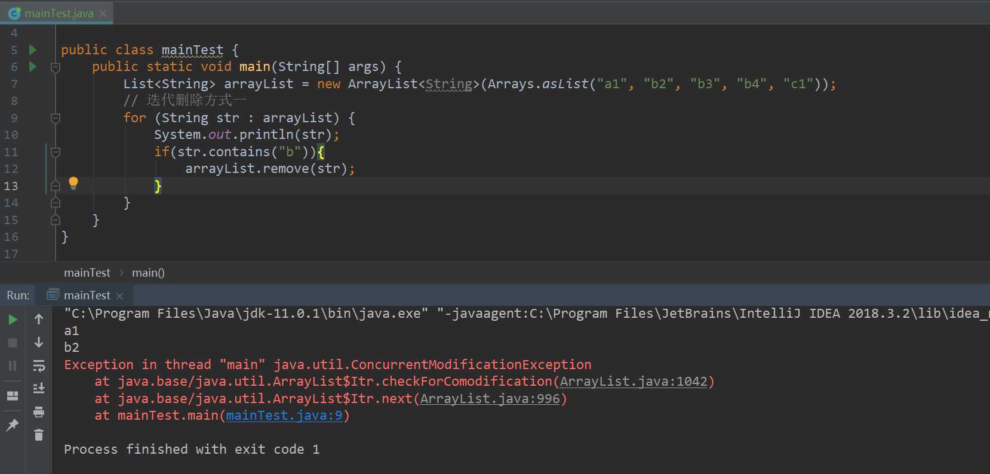Collapse the main method fold marker on line 6

point(56,67)
